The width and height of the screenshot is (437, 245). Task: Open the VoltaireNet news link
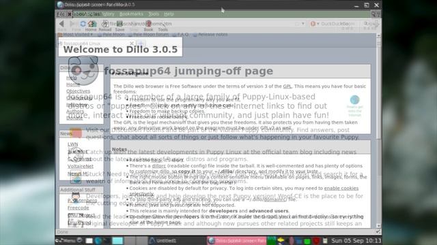click(81, 166)
